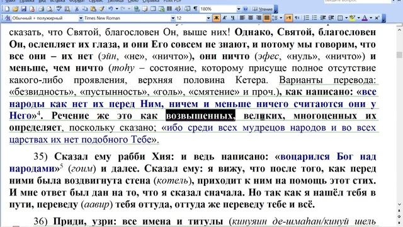Viewport: 403px width, 227px height.
Task: Open the Times New Roman font list
Action: click(173, 18)
